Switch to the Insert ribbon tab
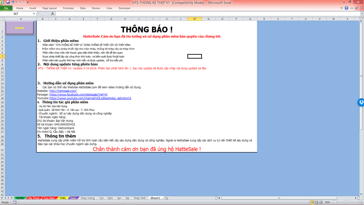Viewport: 364px width, 205px height. point(33,8)
